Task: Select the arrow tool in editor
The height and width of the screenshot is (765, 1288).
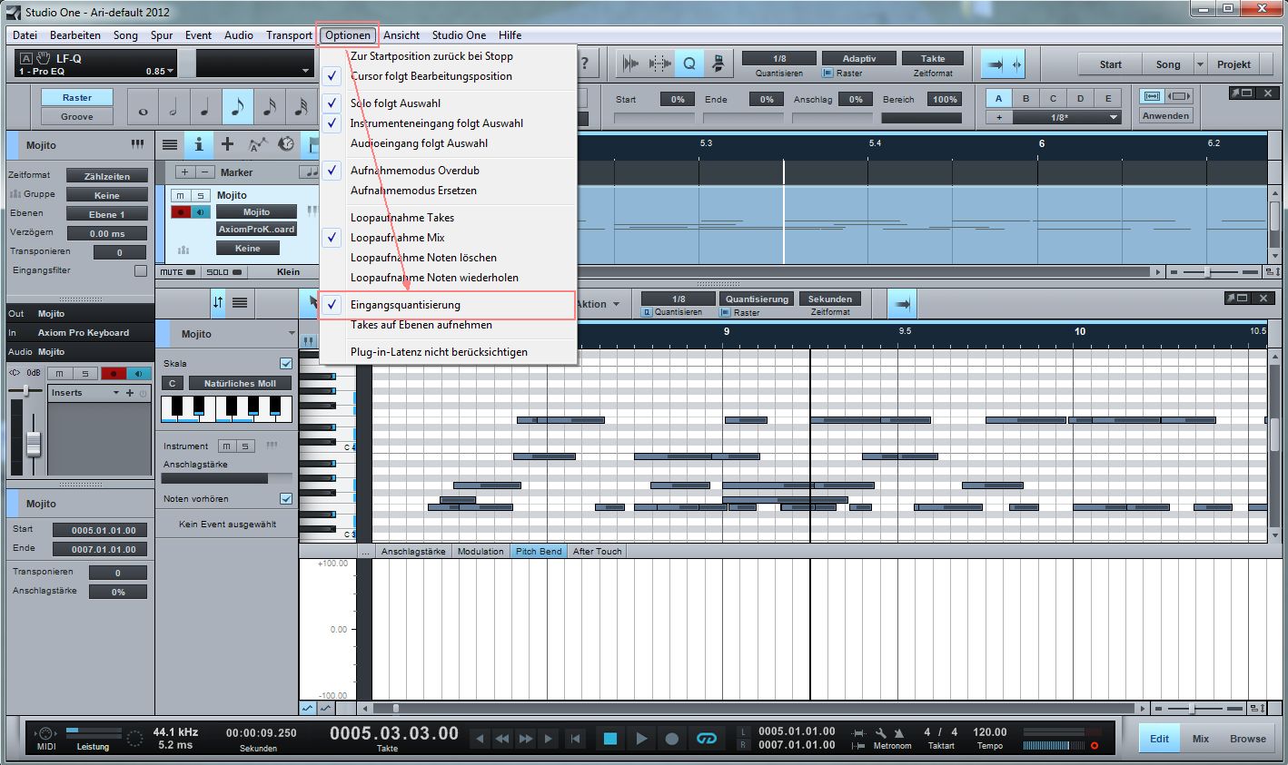Action: (314, 303)
